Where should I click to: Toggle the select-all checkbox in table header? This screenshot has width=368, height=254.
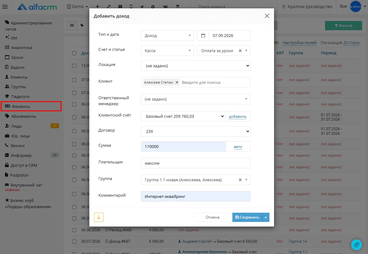[x=74, y=53]
